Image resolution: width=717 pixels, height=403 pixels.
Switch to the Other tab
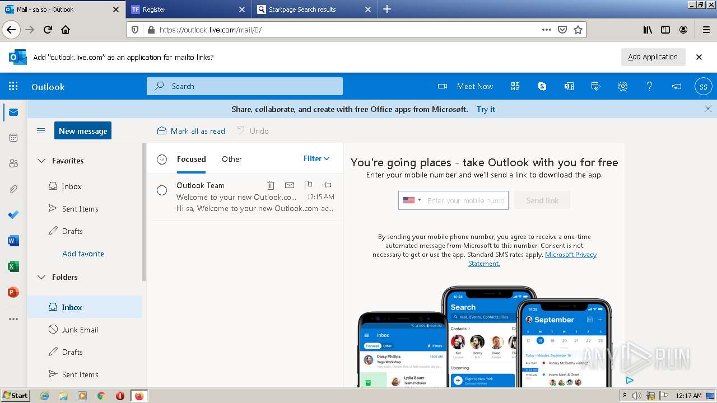[232, 159]
